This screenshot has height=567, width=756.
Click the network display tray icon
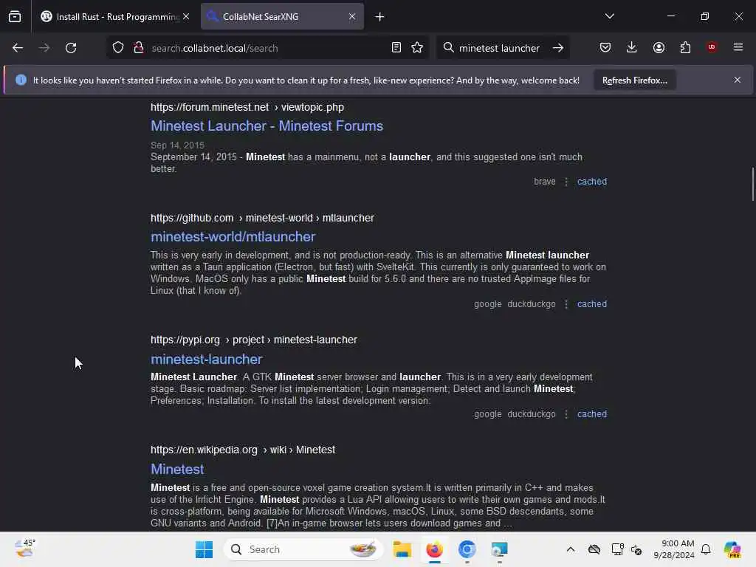[617, 549]
